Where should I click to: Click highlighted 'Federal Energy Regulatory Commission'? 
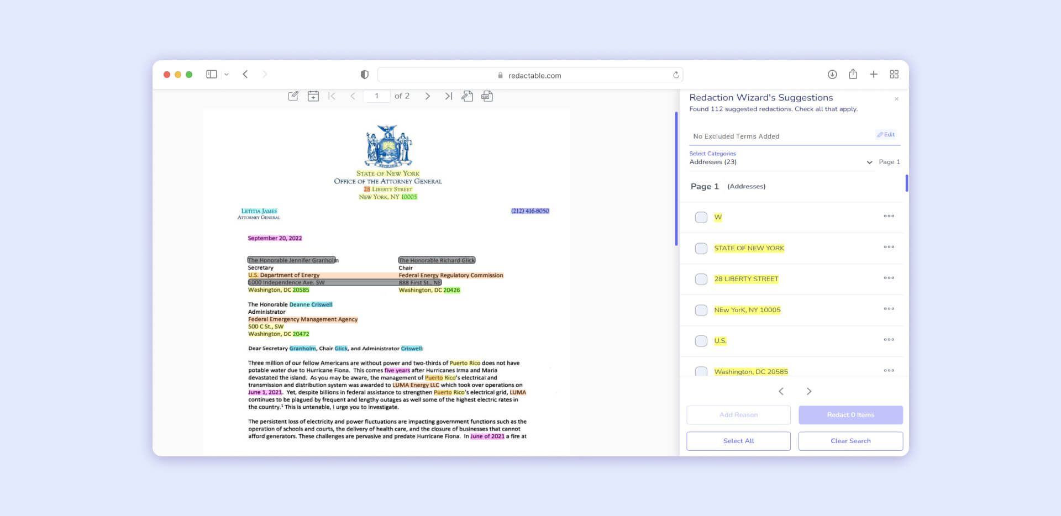click(x=451, y=275)
